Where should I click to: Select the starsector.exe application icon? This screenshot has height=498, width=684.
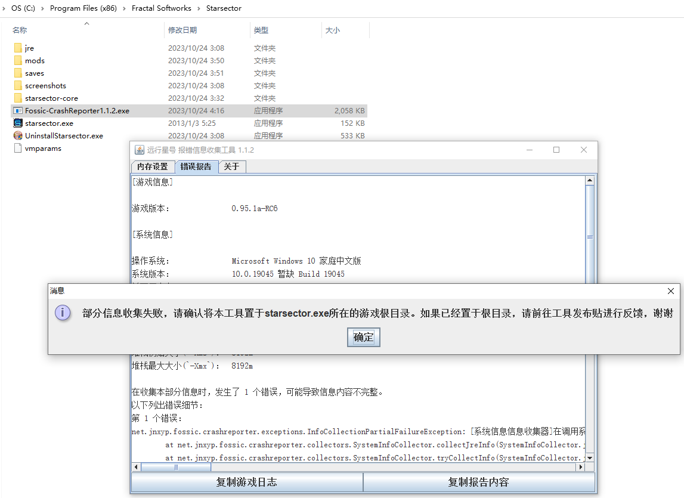[x=18, y=123]
